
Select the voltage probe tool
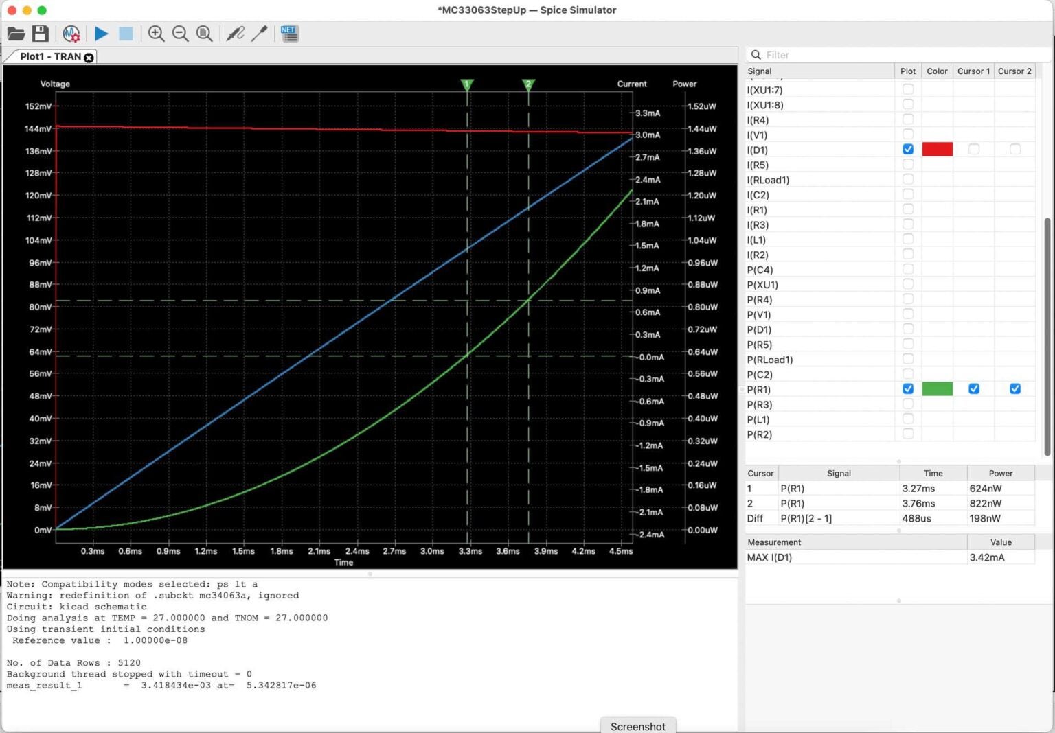click(234, 33)
